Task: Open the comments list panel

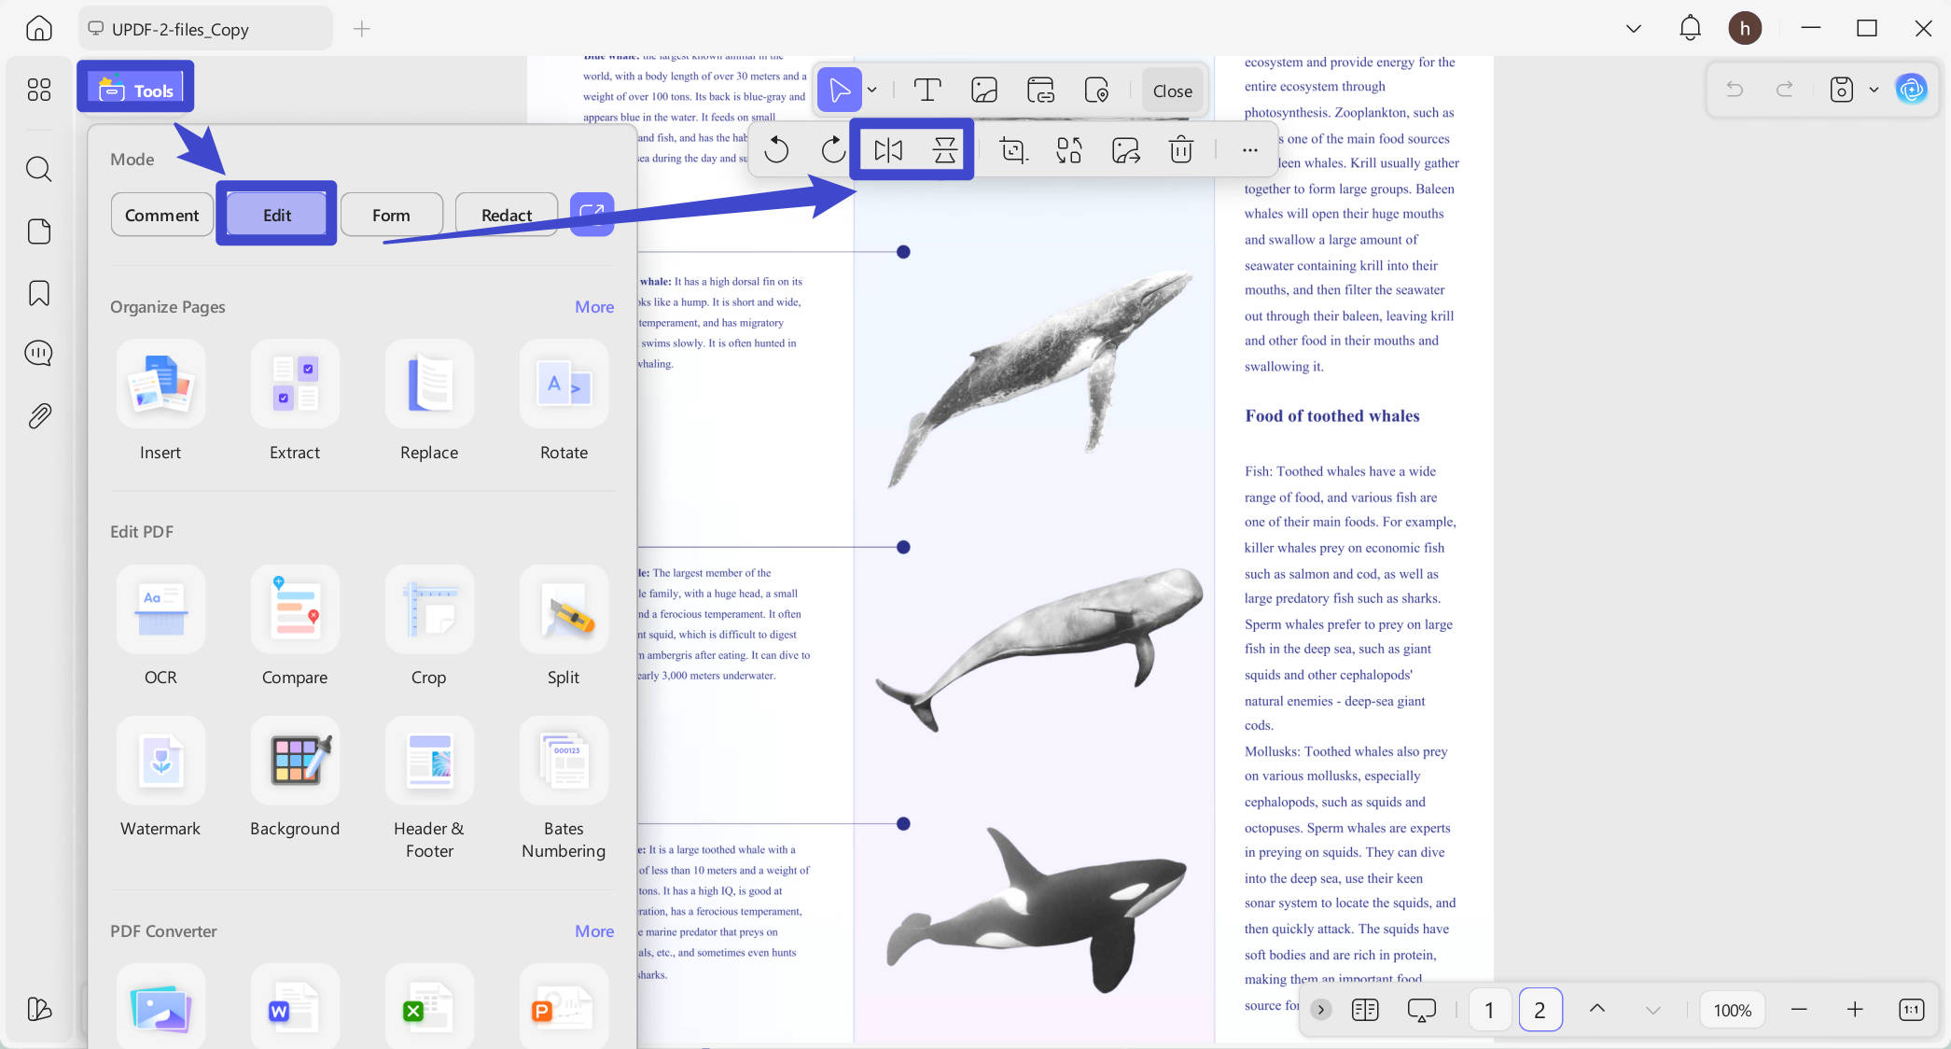Action: tap(39, 354)
